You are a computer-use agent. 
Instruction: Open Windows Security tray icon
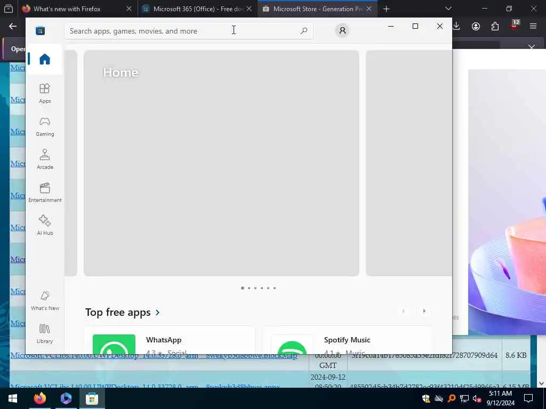point(426,398)
